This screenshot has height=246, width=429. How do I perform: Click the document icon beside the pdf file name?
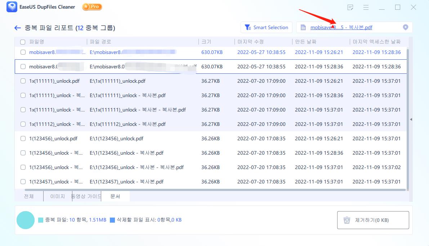303,27
